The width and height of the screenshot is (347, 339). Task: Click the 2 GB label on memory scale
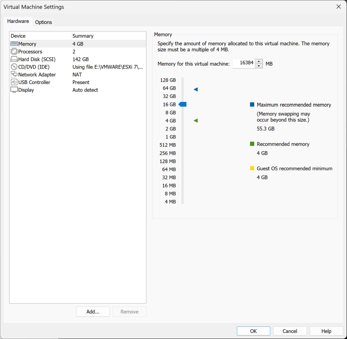tap(171, 129)
